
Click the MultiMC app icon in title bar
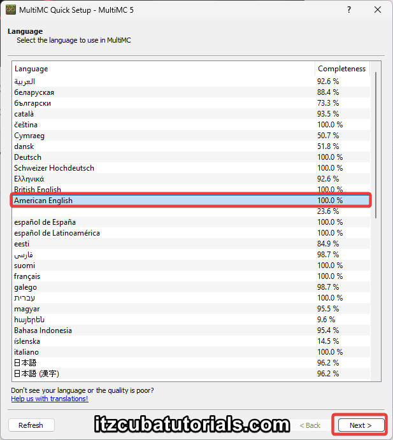point(10,10)
